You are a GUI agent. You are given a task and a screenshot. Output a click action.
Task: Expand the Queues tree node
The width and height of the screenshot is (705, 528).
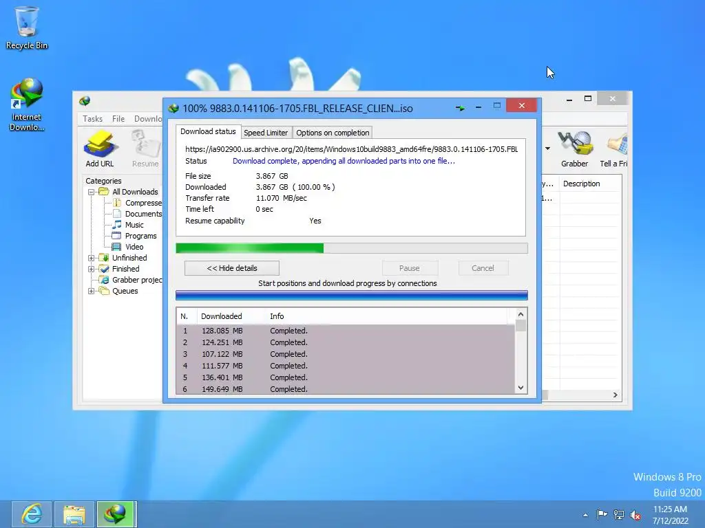click(92, 291)
